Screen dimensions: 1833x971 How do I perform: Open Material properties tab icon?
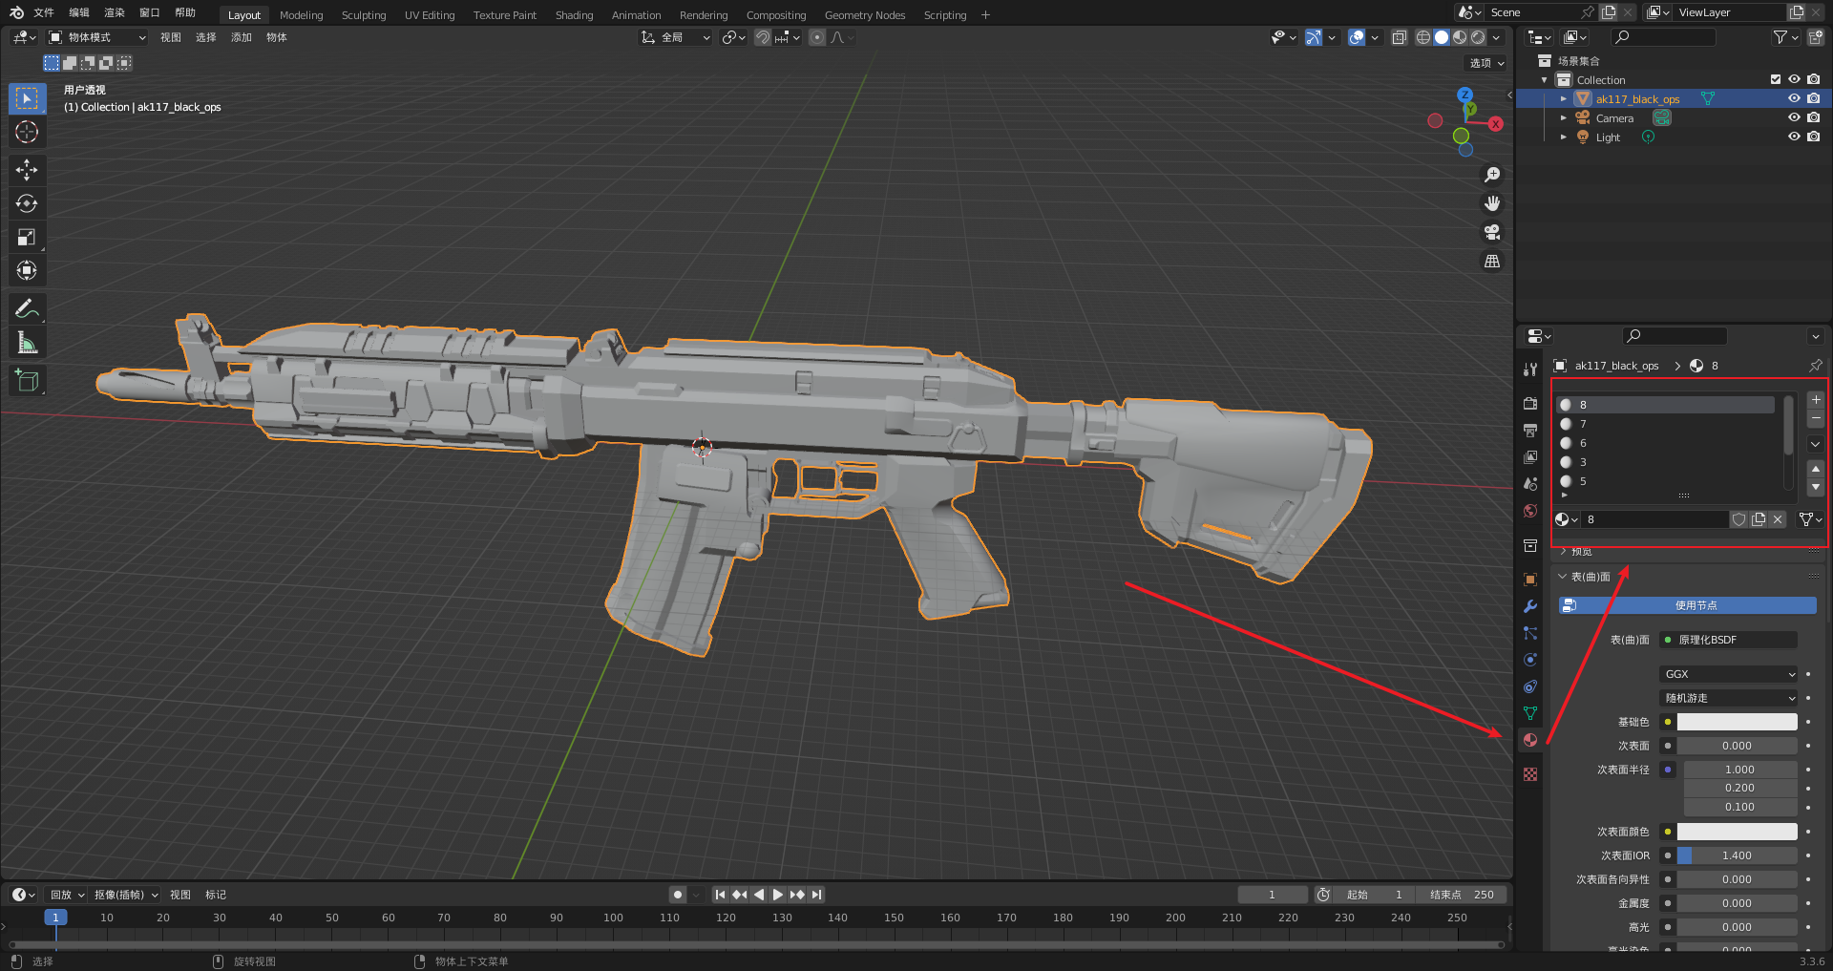[1530, 740]
